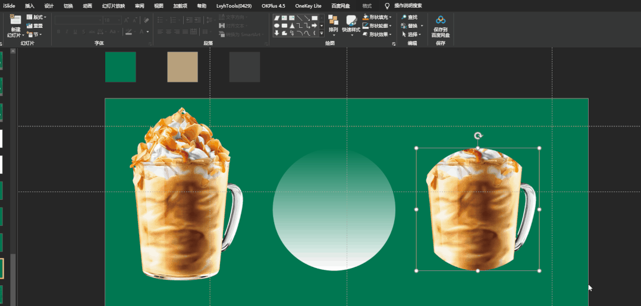Image resolution: width=641 pixels, height=306 pixels.
Task: Expand the shapes gallery more arrow
Action: click(x=322, y=33)
